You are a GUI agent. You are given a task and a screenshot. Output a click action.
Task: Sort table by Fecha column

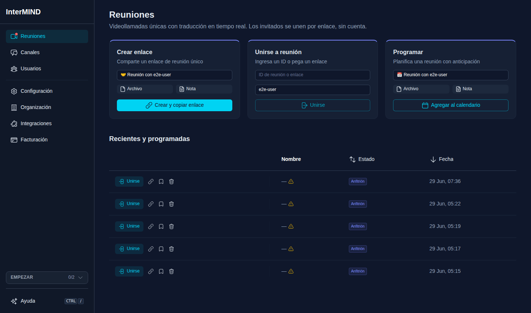(442, 159)
